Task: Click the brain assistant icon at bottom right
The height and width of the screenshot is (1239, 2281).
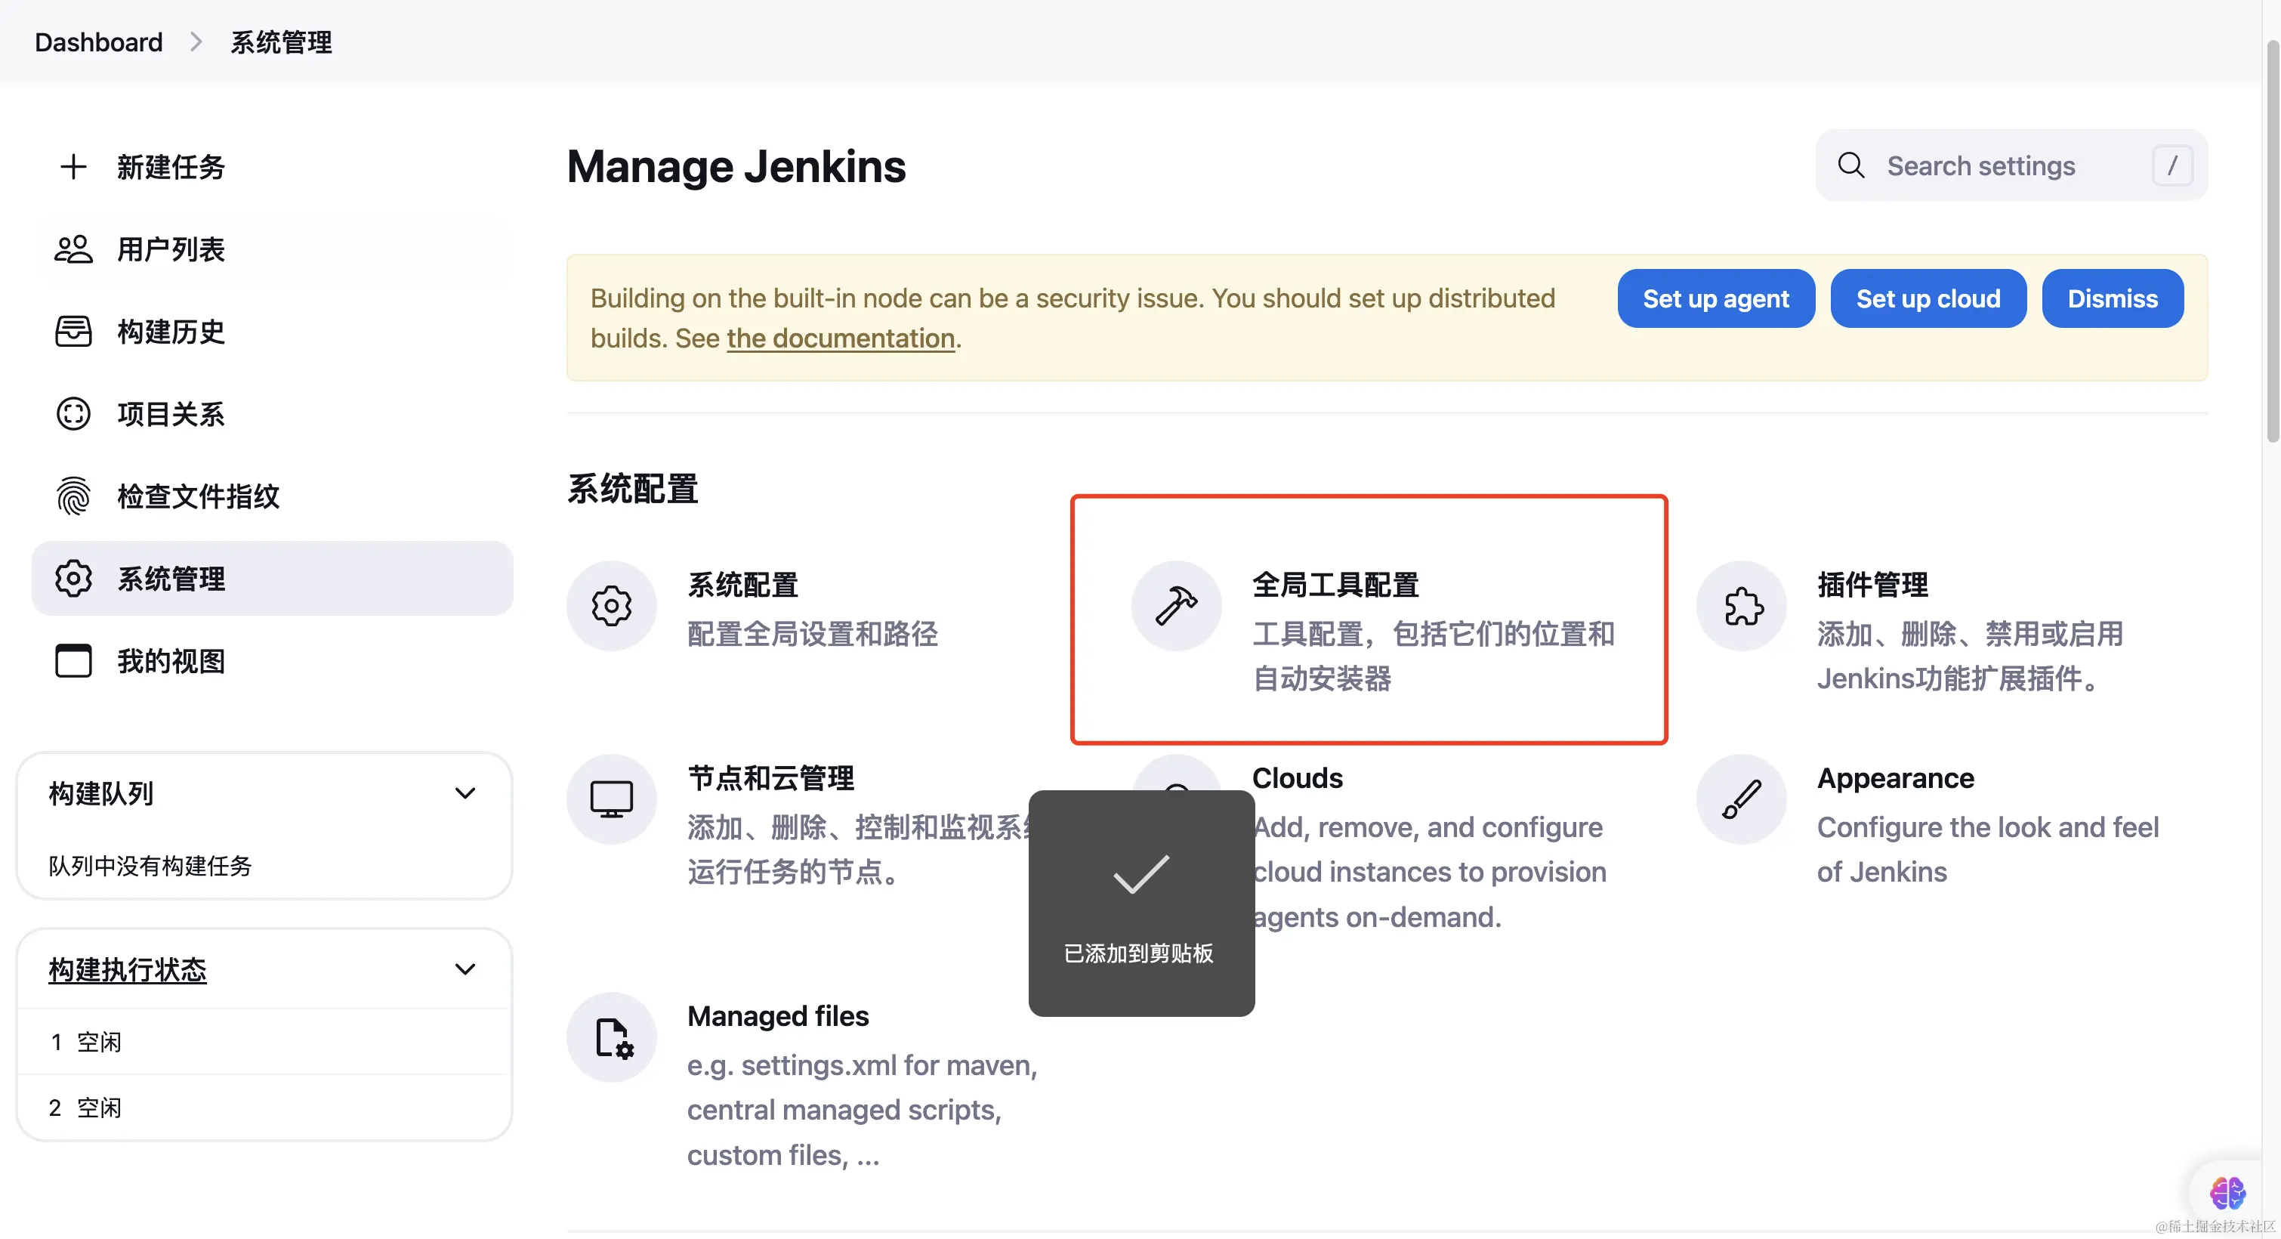Action: click(2227, 1192)
